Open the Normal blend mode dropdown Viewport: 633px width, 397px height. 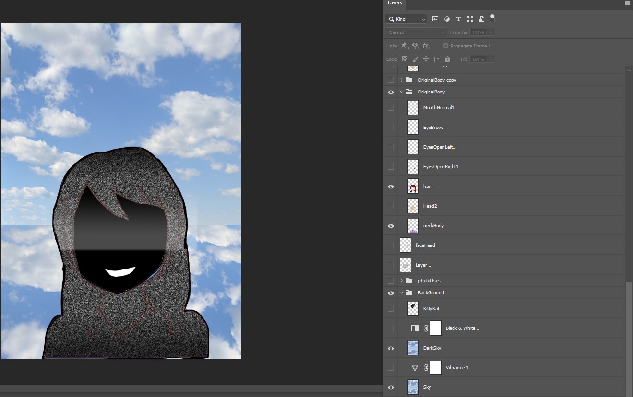coord(416,33)
